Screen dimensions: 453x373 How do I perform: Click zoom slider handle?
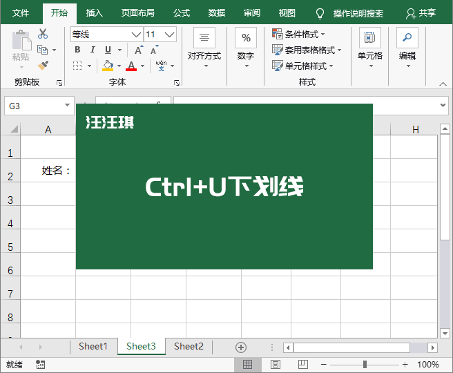[365, 364]
